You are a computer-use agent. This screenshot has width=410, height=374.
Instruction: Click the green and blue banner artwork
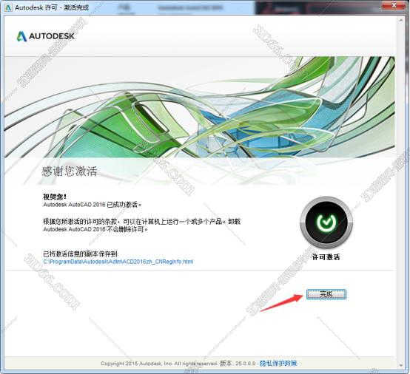tap(200, 107)
